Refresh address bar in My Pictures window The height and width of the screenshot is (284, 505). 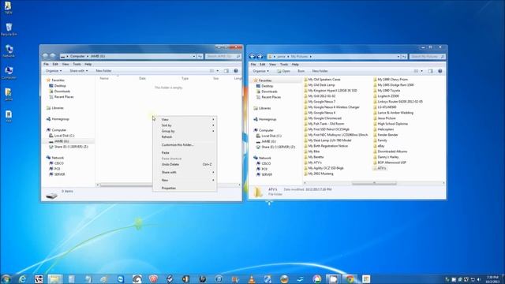click(x=404, y=56)
